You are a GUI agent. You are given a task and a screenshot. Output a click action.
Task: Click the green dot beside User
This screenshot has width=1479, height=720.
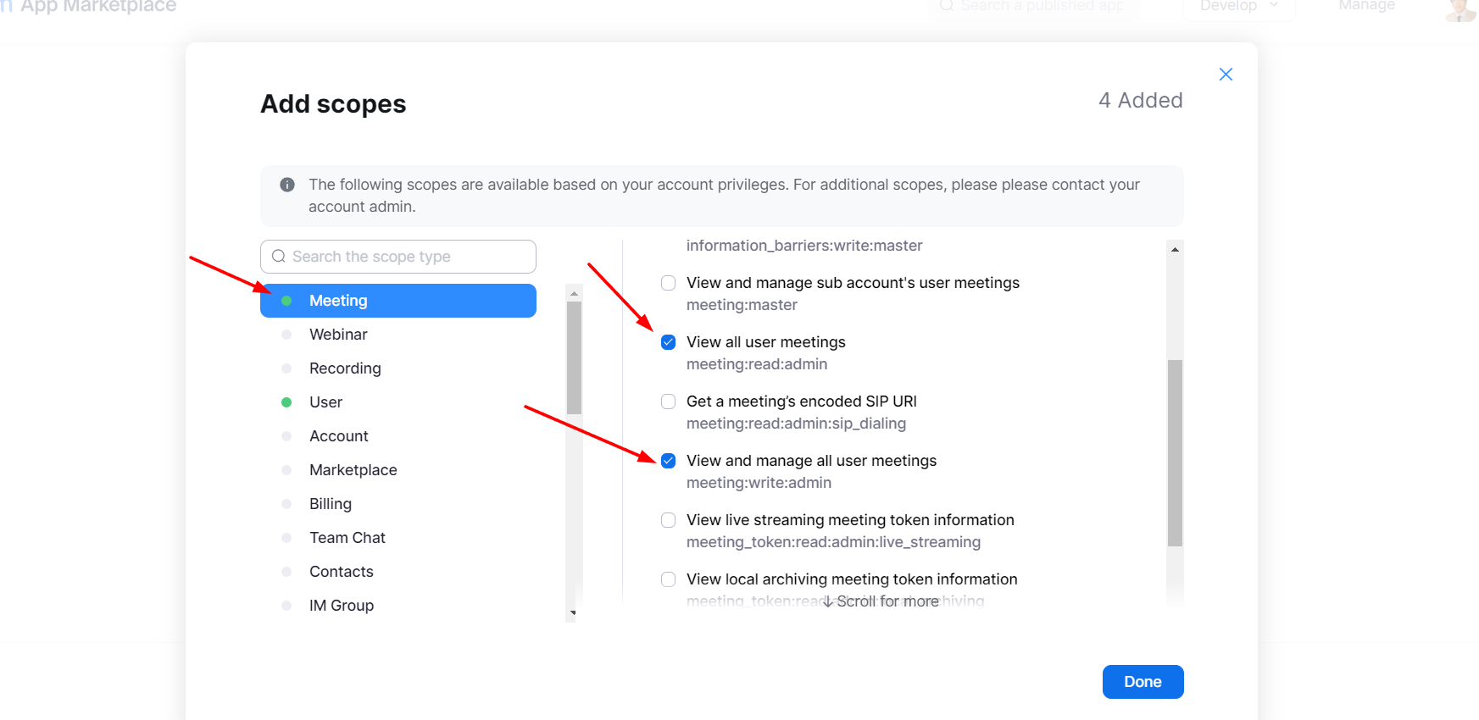[286, 402]
